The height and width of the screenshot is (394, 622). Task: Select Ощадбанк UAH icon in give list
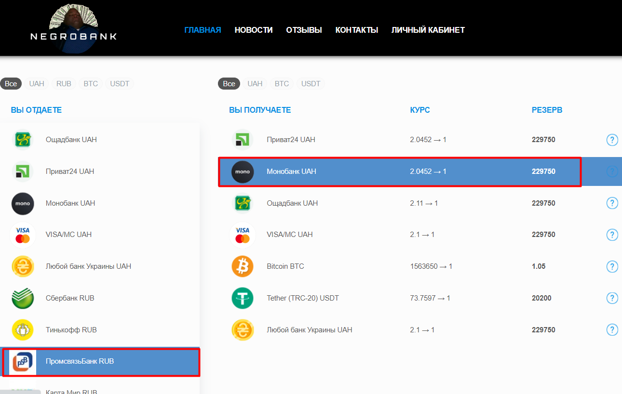[x=22, y=140]
